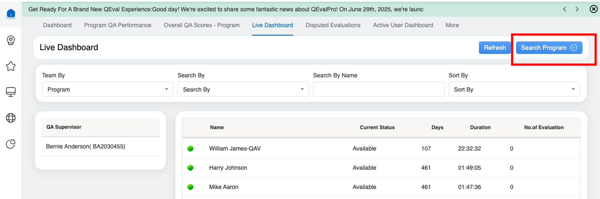Click the monitor icon in sidebar
The height and width of the screenshot is (199, 600).
pos(11,92)
